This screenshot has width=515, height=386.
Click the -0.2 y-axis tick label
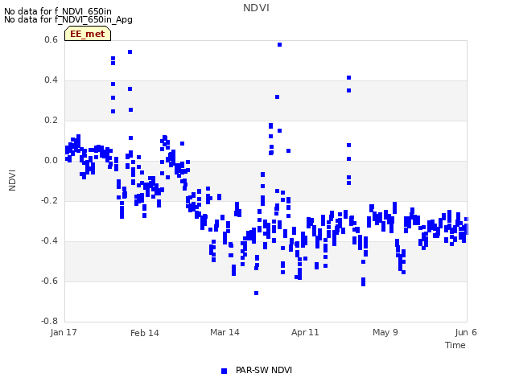(x=49, y=200)
